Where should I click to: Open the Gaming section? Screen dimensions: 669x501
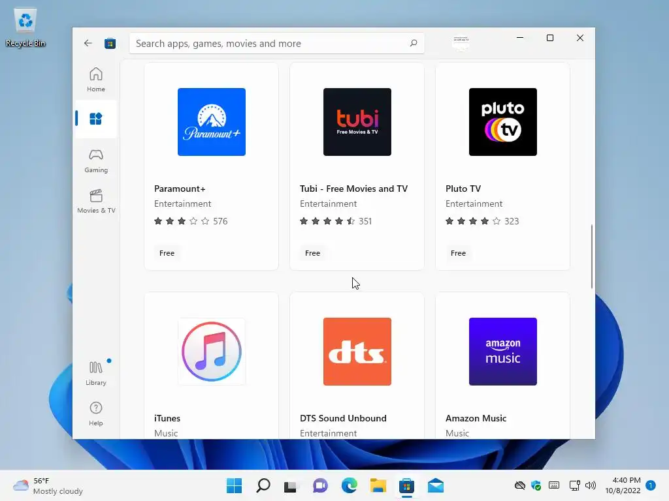96,161
